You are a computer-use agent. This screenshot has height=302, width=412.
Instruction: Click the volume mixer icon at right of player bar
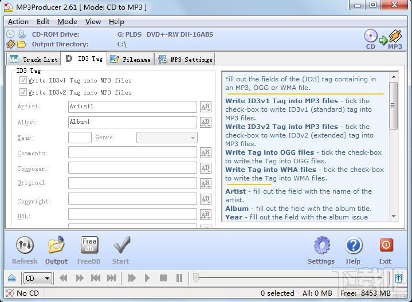pyautogui.click(x=398, y=278)
